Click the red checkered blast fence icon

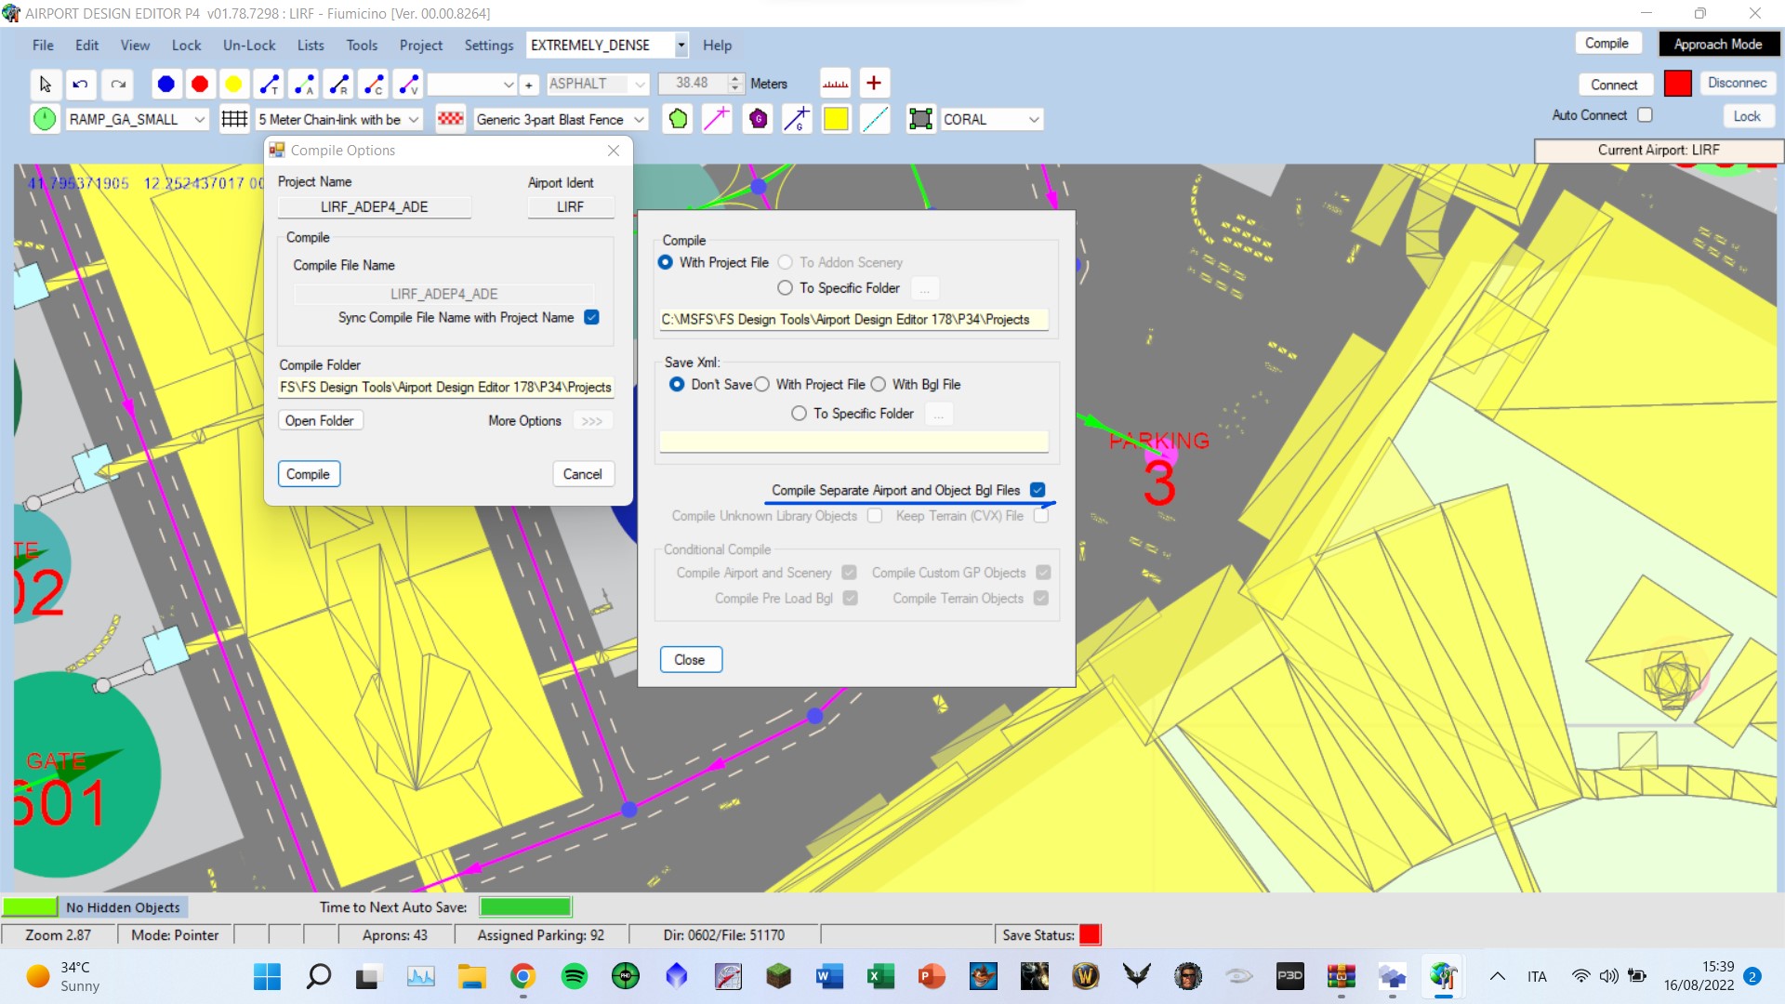[x=451, y=119]
